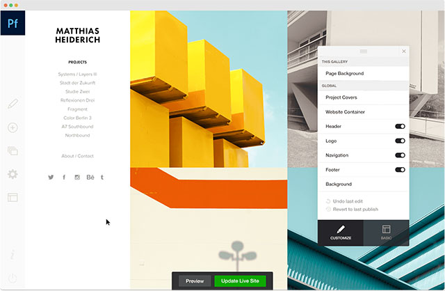Toggle the Logo switch
Image resolution: width=445 pixels, height=291 pixels.
coord(400,141)
